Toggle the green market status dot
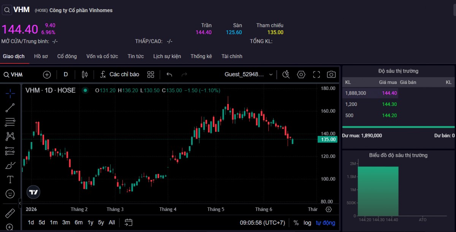 coord(85,90)
